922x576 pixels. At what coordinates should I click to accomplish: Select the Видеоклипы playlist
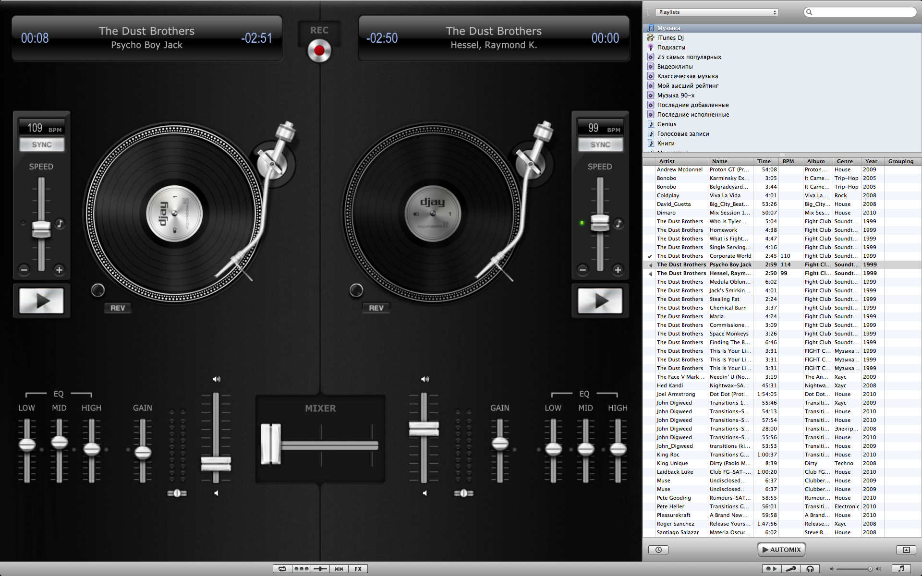(x=782, y=67)
